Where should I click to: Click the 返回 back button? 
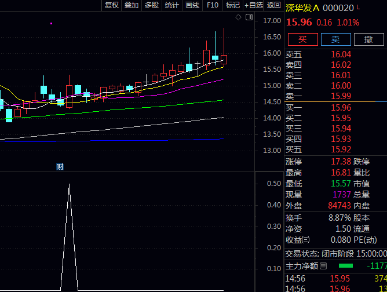coord(274,5)
